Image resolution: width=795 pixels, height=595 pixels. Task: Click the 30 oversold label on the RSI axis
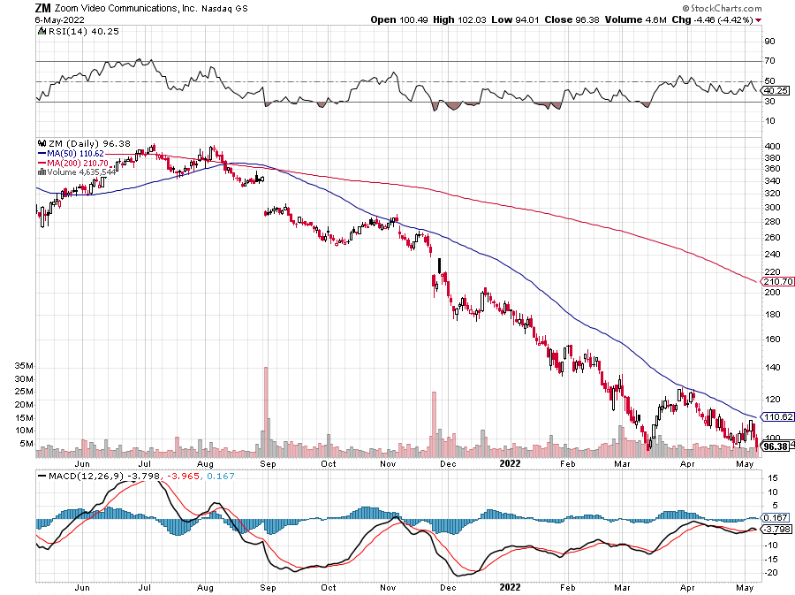point(769,102)
